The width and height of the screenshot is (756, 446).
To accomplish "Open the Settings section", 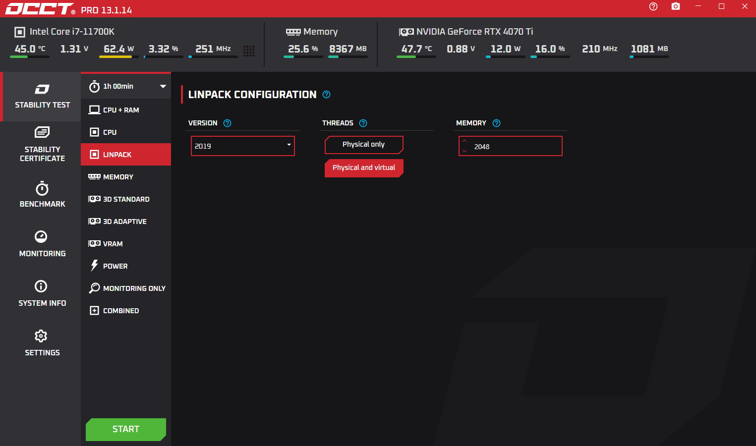I will pos(42,343).
